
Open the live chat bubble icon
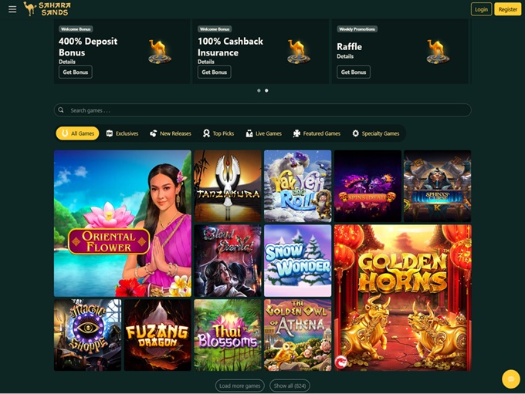tap(511, 379)
